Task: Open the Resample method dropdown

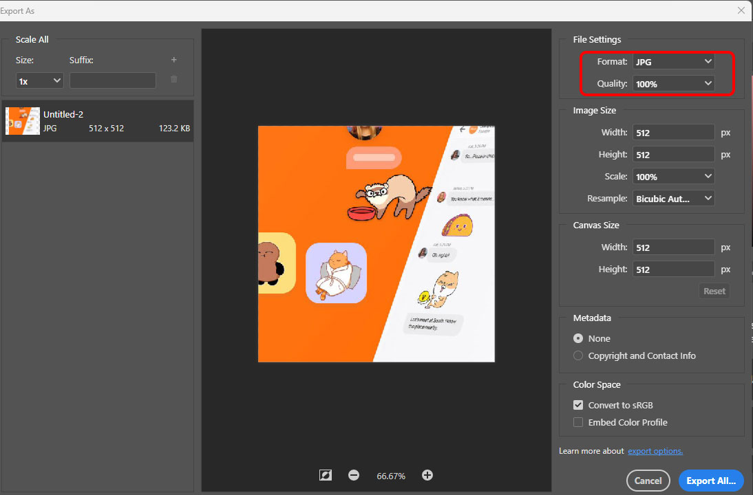Action: point(673,199)
